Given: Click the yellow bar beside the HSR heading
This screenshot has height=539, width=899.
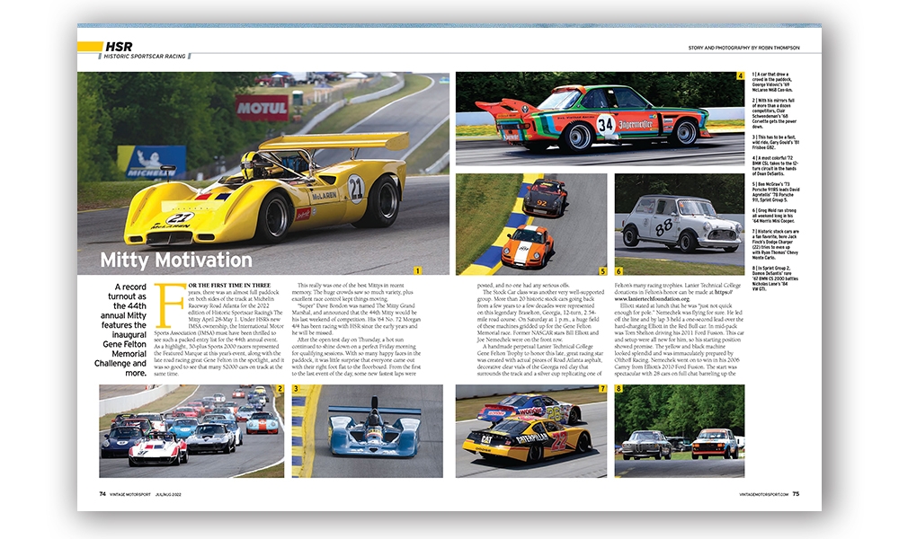Looking at the screenshot, I should (90, 47).
